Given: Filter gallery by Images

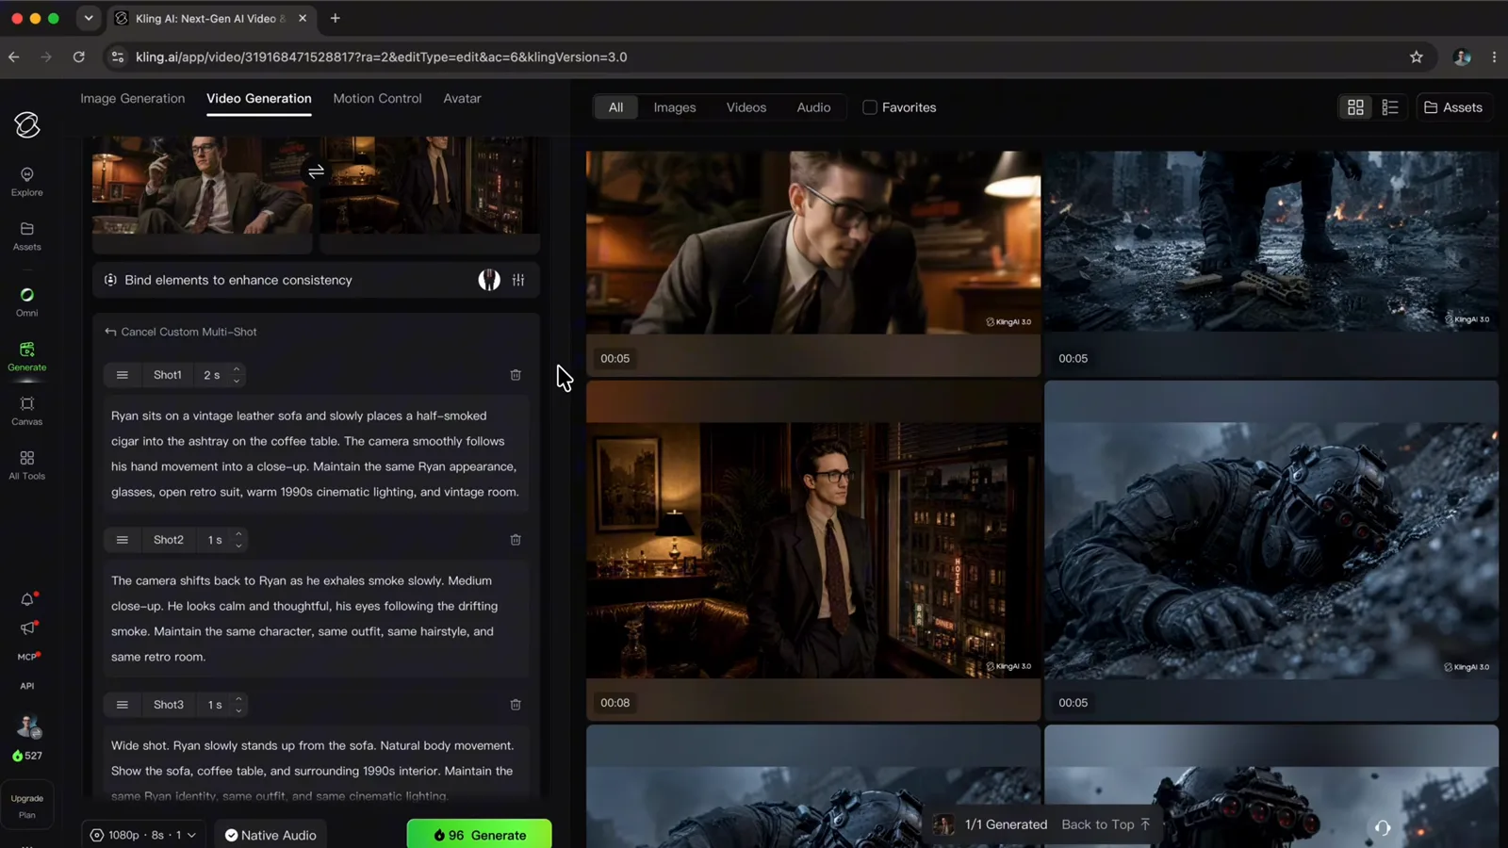Looking at the screenshot, I should click(x=675, y=107).
